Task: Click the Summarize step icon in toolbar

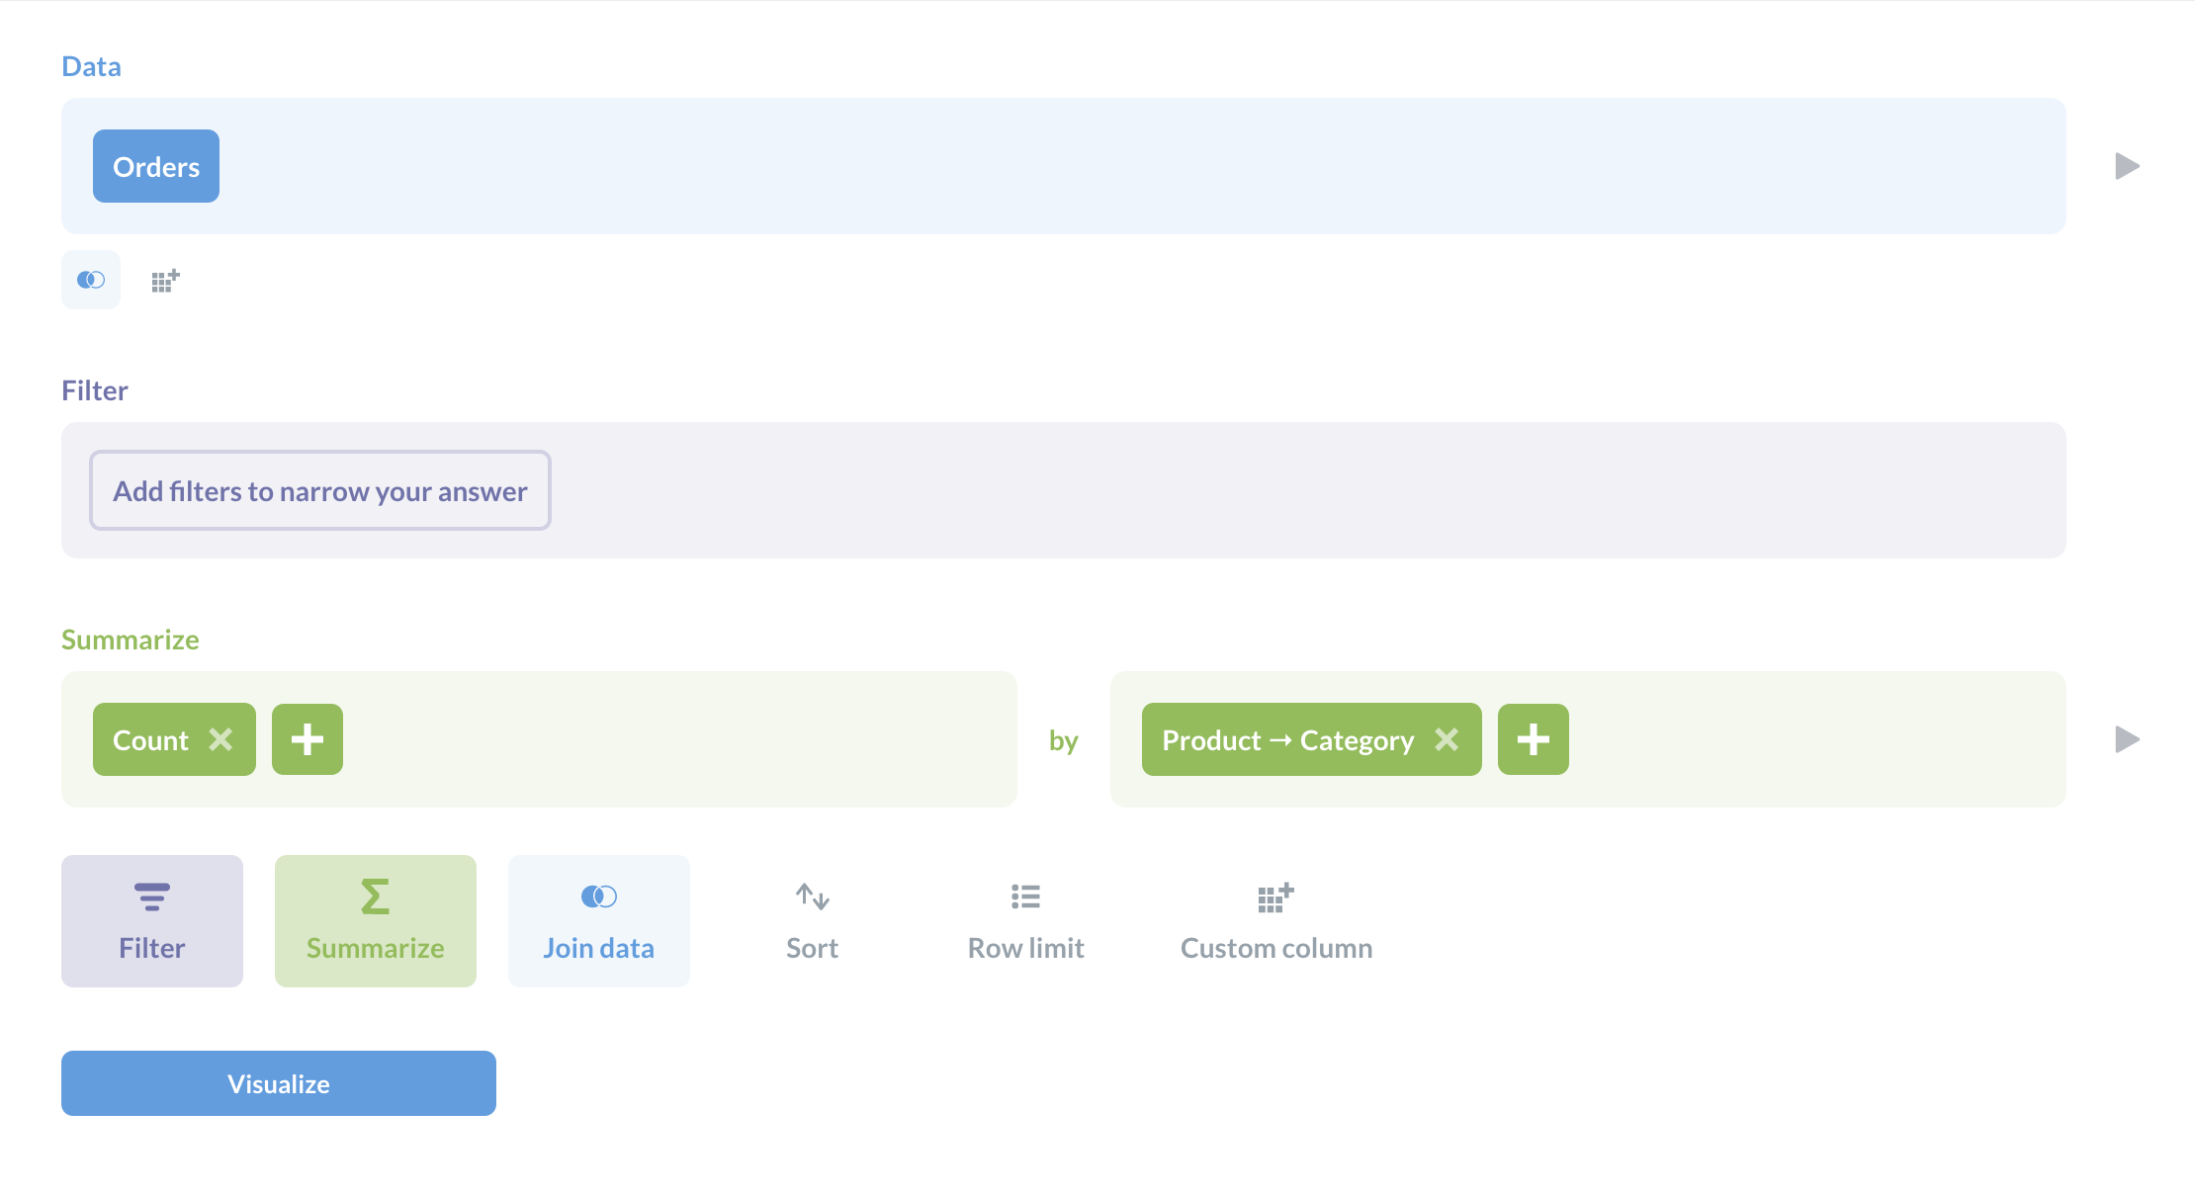Action: (x=374, y=916)
